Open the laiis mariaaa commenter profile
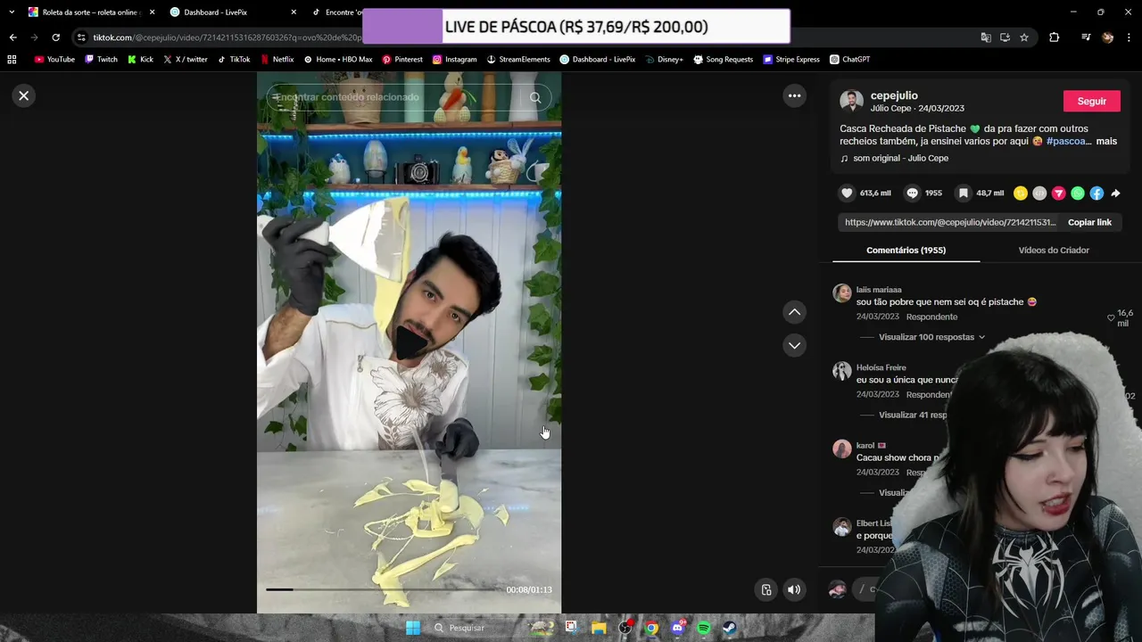1142x642 pixels. [879, 290]
